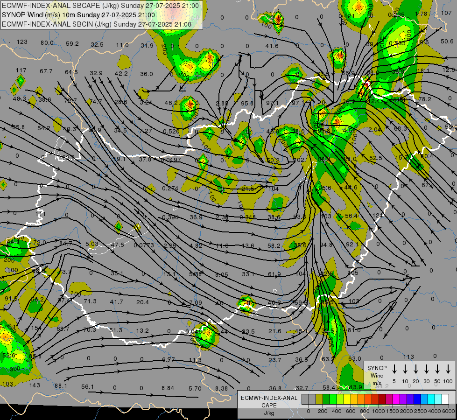Click the map value 143
The image size is (457, 420).
pos(35,385)
